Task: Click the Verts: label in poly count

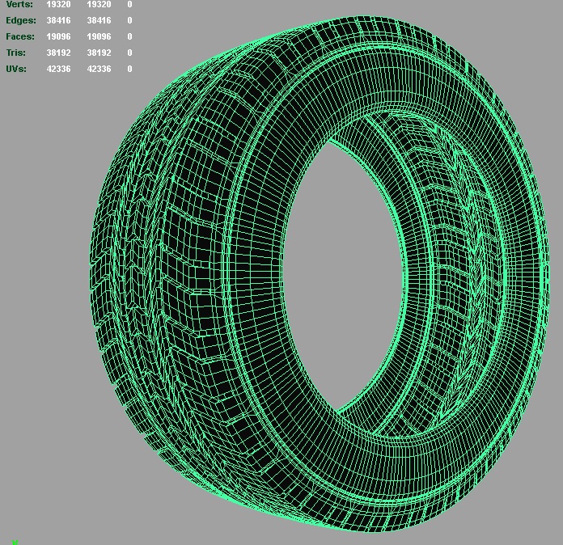Action: coord(19,4)
